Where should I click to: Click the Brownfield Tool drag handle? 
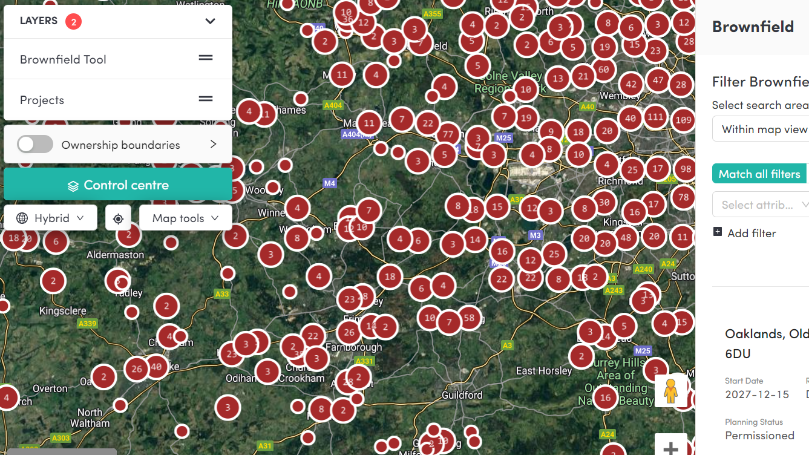pyautogui.click(x=206, y=58)
